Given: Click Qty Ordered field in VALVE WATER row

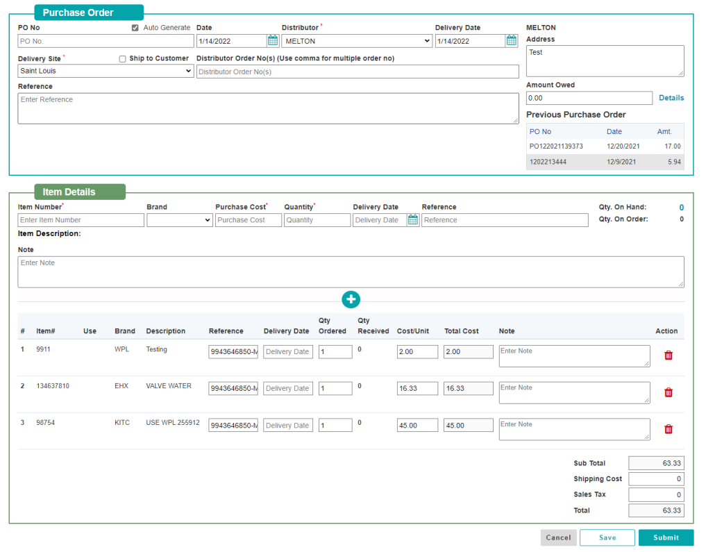Looking at the screenshot, I should pyautogui.click(x=335, y=389).
